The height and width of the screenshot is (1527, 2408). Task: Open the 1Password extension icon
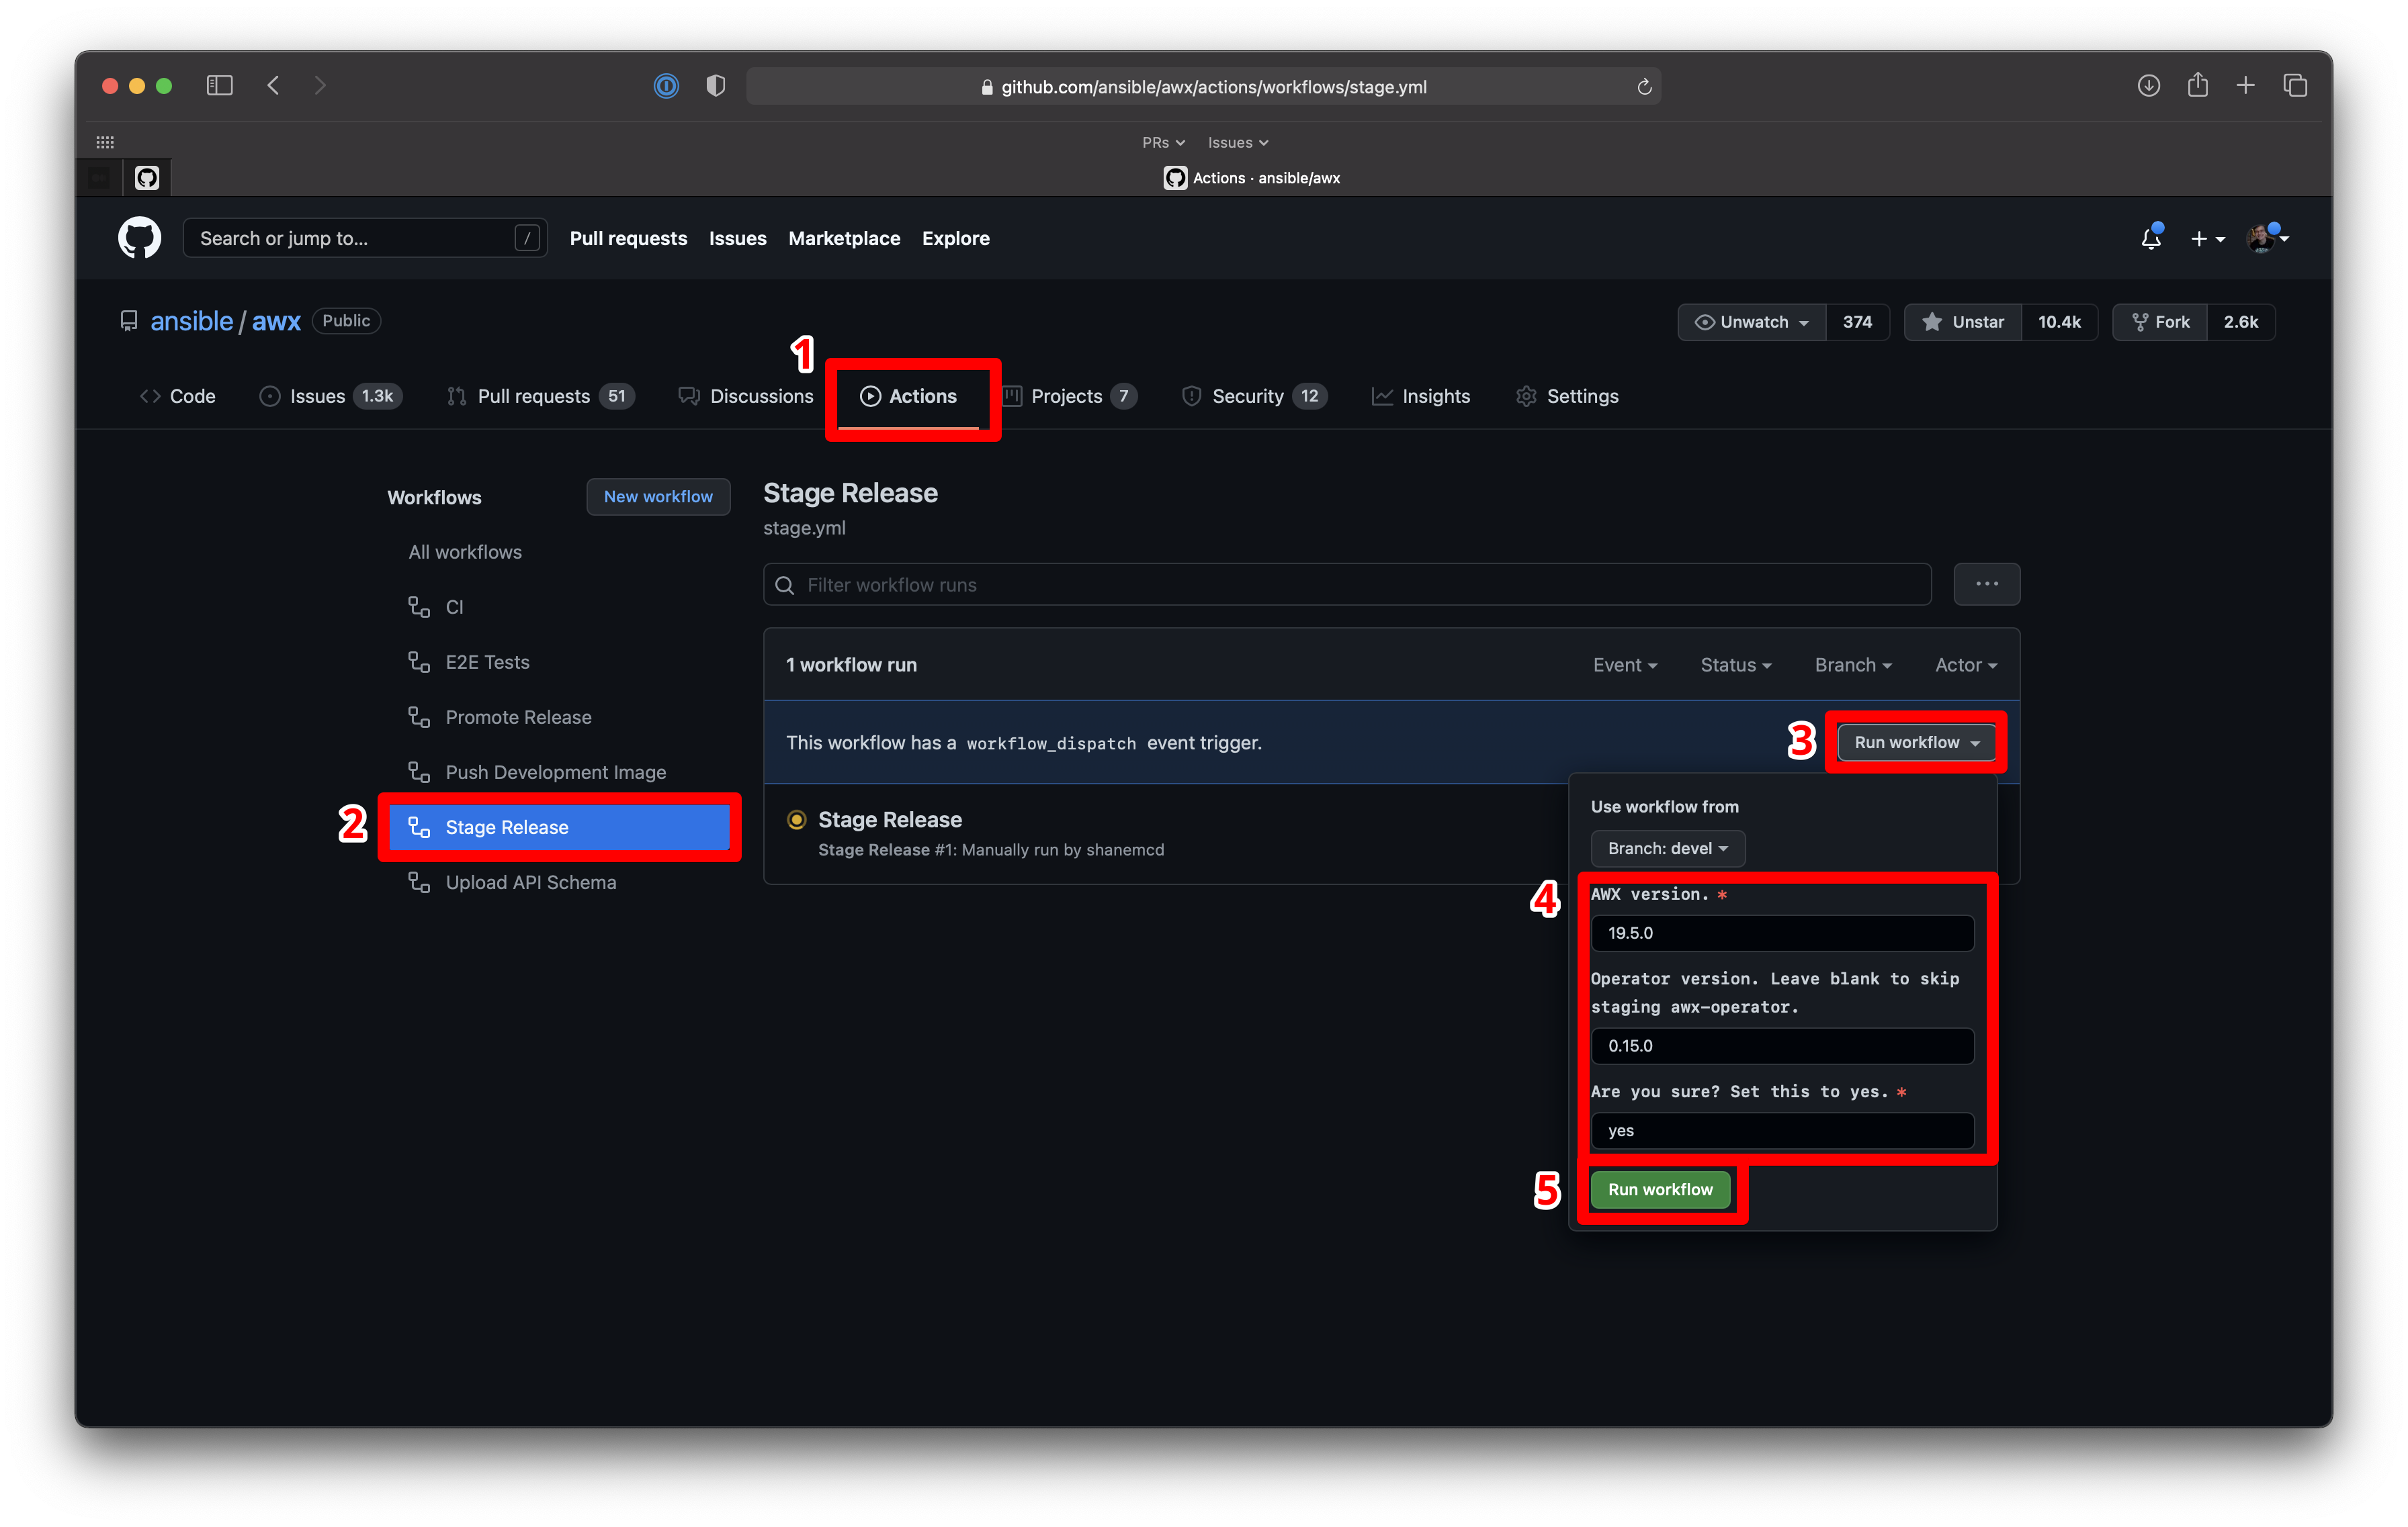666,86
